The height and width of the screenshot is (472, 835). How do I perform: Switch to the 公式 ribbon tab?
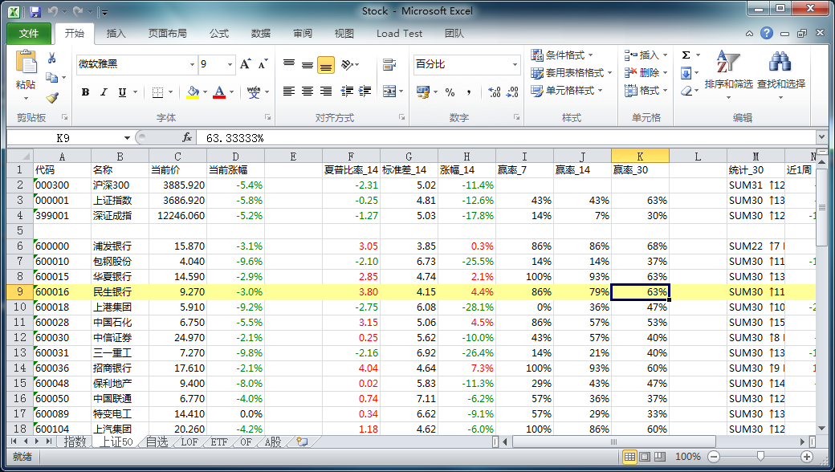(219, 34)
